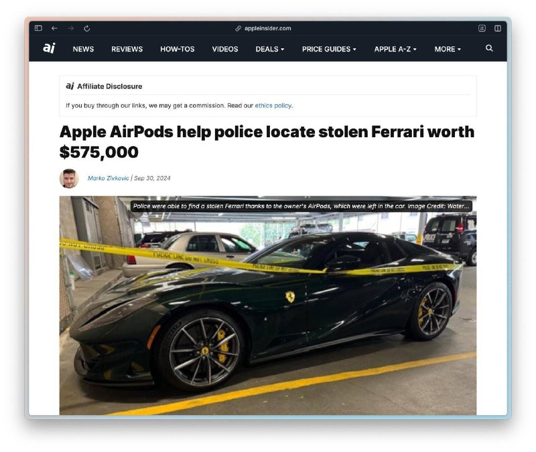Open the HOW-TOS menu item
The width and height of the screenshot is (536, 452).
(177, 49)
